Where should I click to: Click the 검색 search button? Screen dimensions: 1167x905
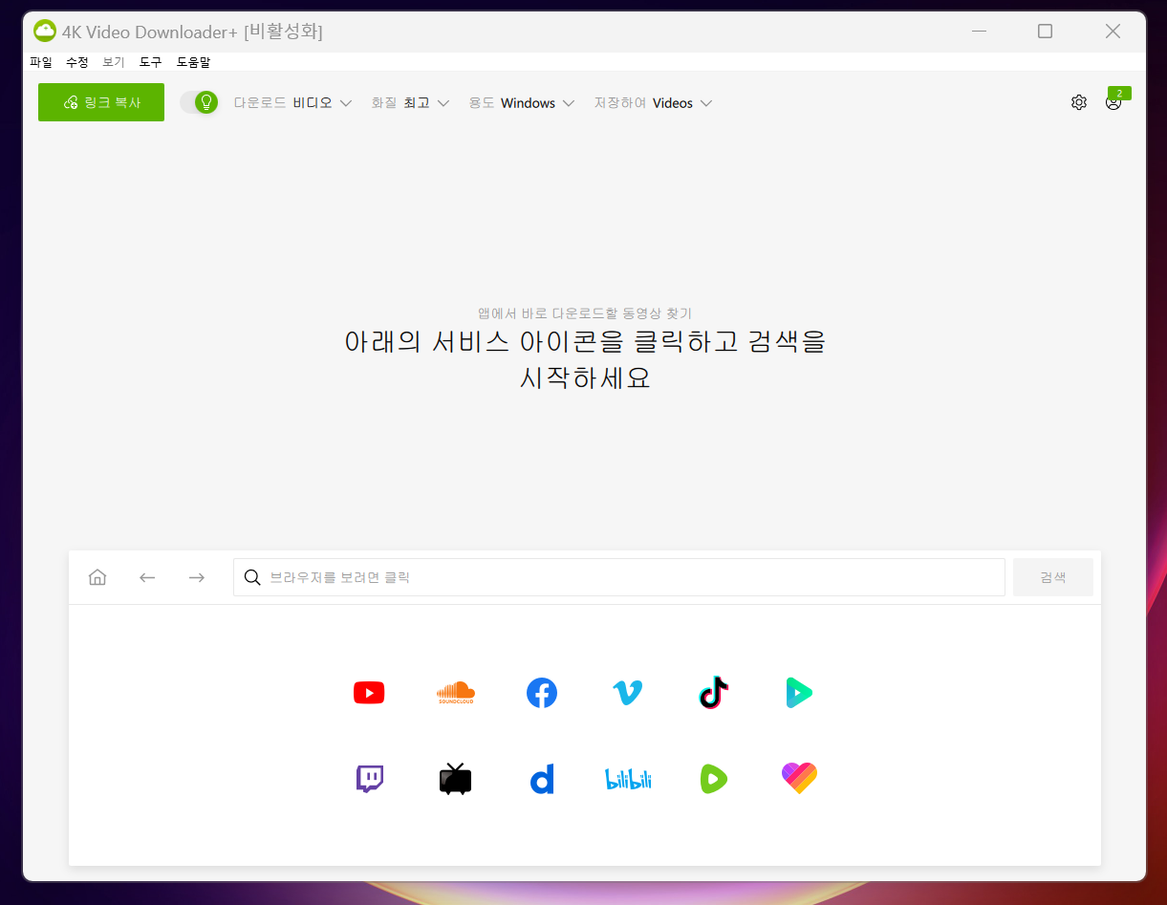[x=1053, y=577]
